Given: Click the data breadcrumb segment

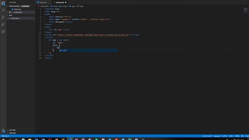Looking at the screenshot, I should coord(81,6).
